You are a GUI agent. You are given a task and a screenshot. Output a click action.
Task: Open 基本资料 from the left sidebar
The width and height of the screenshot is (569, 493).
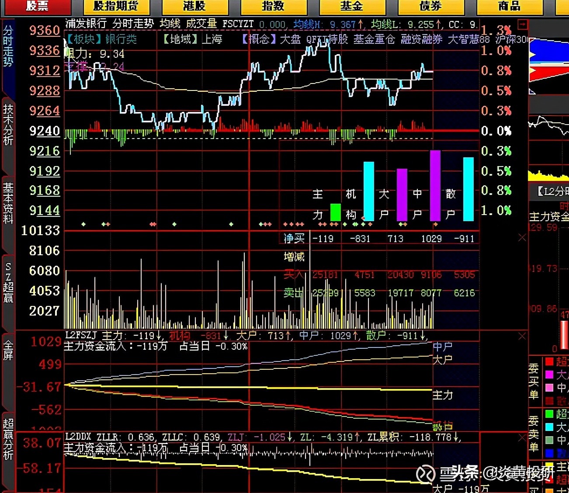click(8, 203)
